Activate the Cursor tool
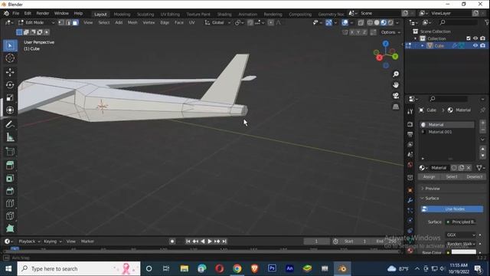This screenshot has width=490, height=276. (x=10, y=58)
